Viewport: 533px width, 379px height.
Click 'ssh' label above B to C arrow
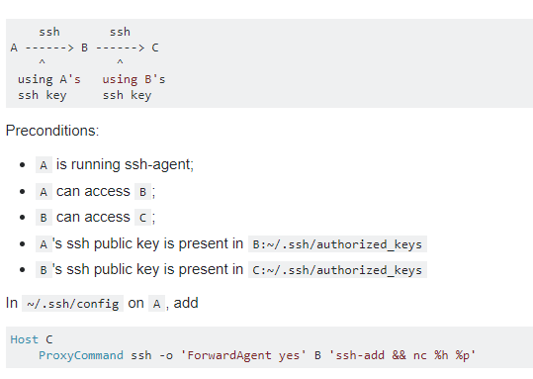[120, 32]
